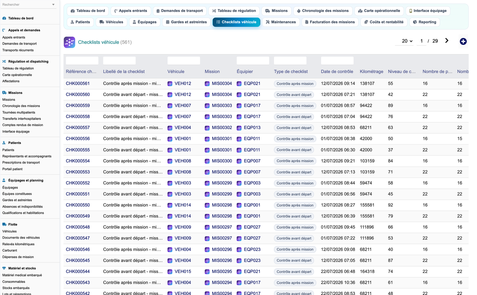This screenshot has height=295, width=477.
Task: Open the Appels entrants tab
Action: 131,11
